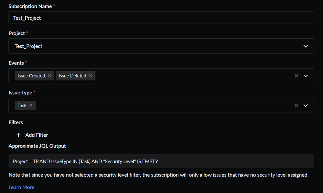Screen dimensions: 323x193
Task: Click the Subscription Name input field
Action: click(x=161, y=18)
